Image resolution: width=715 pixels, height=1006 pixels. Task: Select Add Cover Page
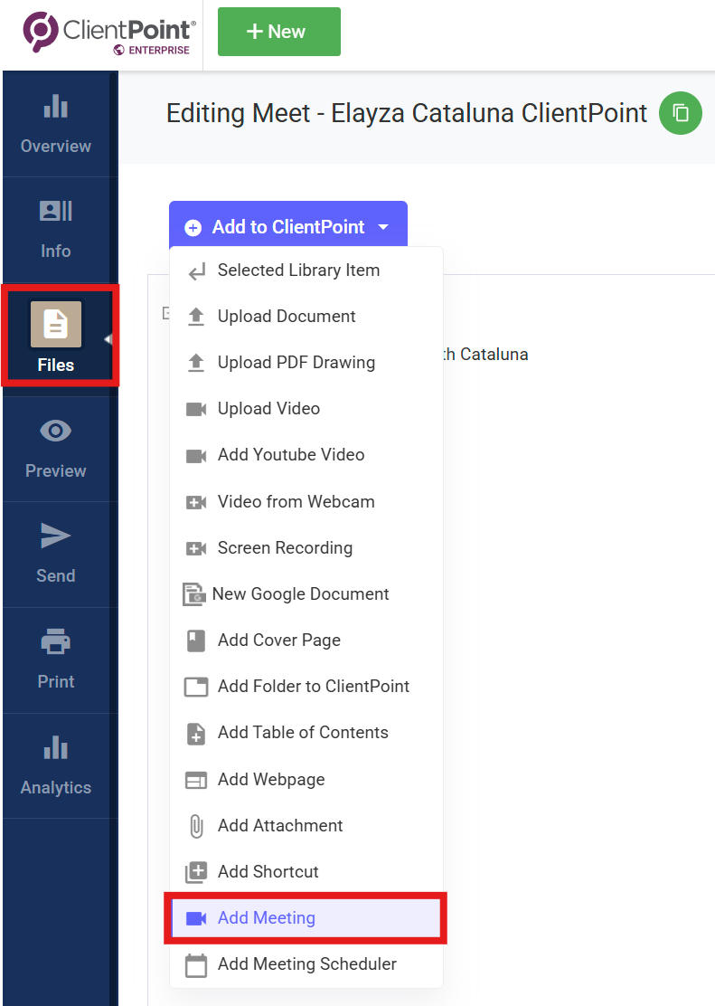(306, 641)
